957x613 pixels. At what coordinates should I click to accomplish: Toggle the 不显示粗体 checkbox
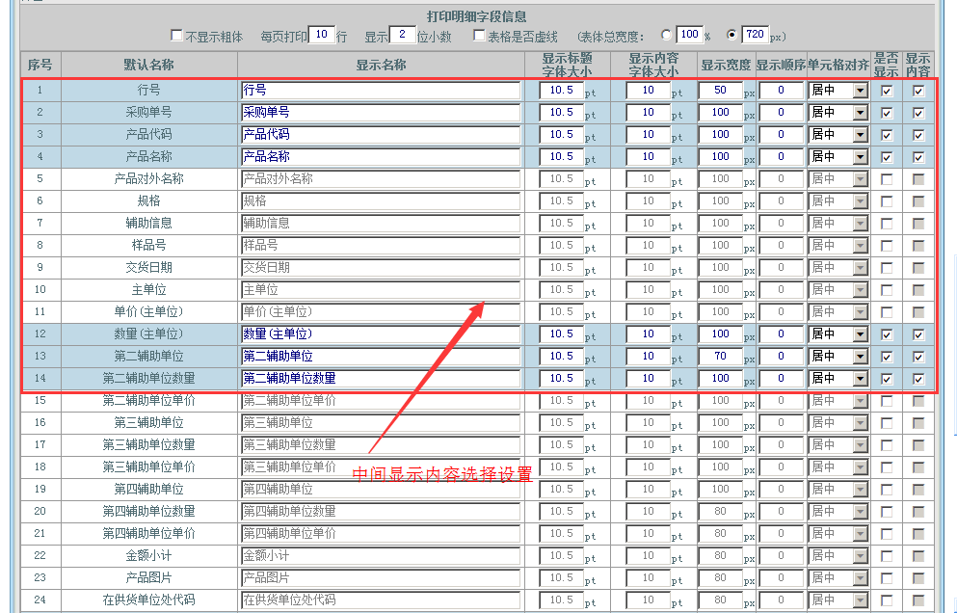[x=176, y=36]
